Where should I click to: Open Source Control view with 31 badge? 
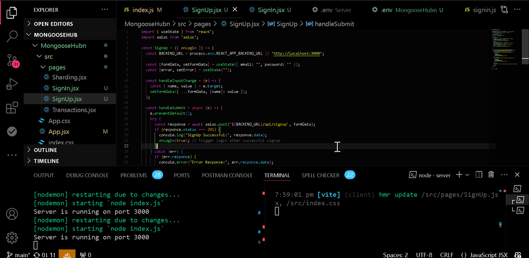point(13,61)
